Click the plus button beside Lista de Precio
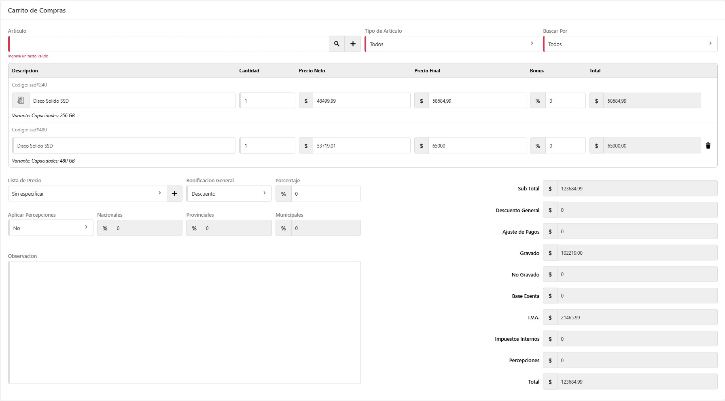The width and height of the screenshot is (725, 401). [x=174, y=194]
